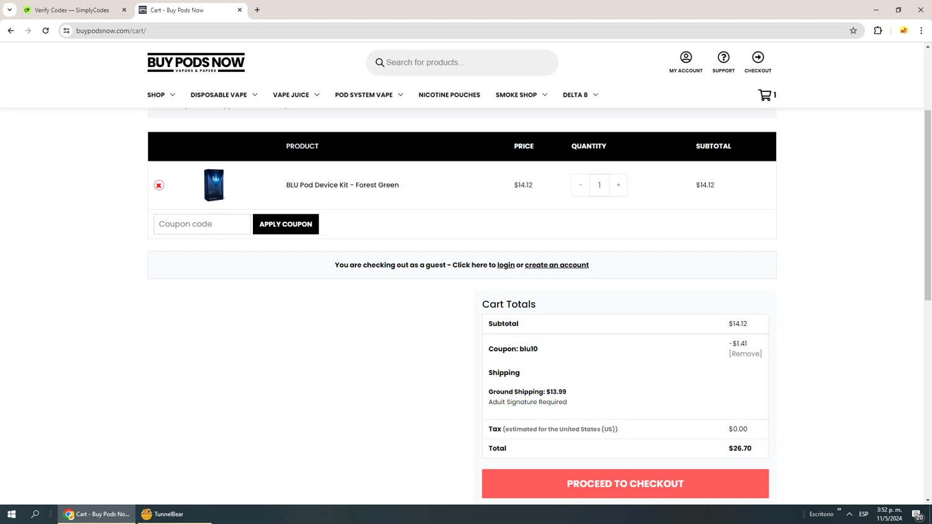Go back with browser back arrow

11,30
